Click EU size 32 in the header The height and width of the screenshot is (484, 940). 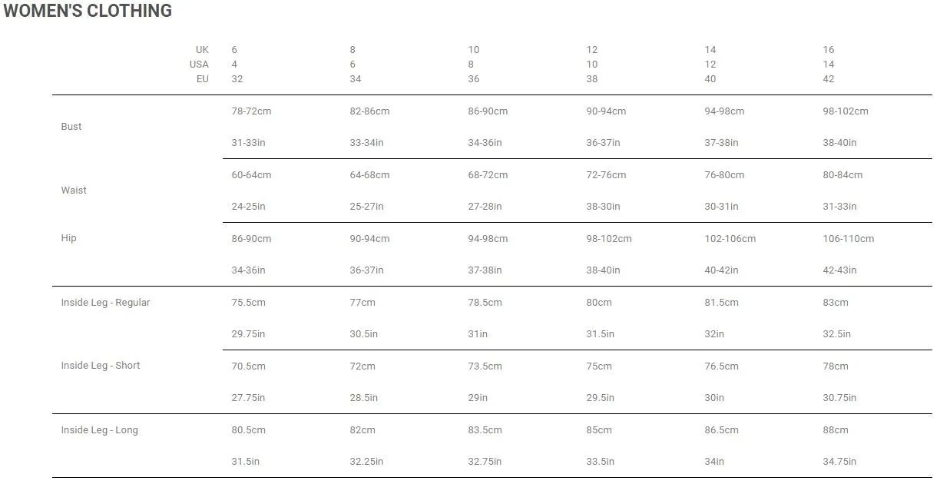pyautogui.click(x=237, y=79)
